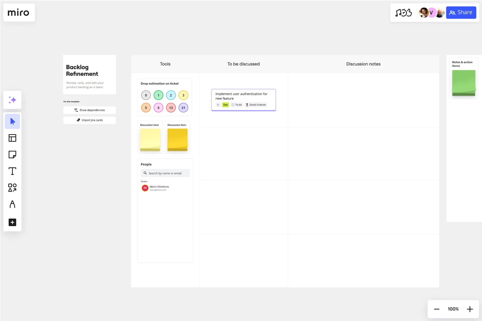Click the M avatar of Moni Dimitrov

[145, 188]
